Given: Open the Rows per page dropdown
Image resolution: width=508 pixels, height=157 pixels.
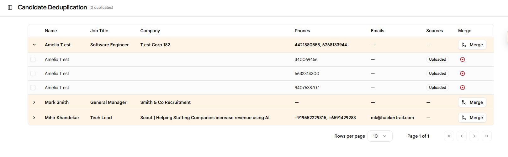Looking at the screenshot, I should (x=380, y=136).
